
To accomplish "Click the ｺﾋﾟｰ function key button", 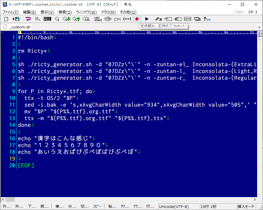I will 97,206.
